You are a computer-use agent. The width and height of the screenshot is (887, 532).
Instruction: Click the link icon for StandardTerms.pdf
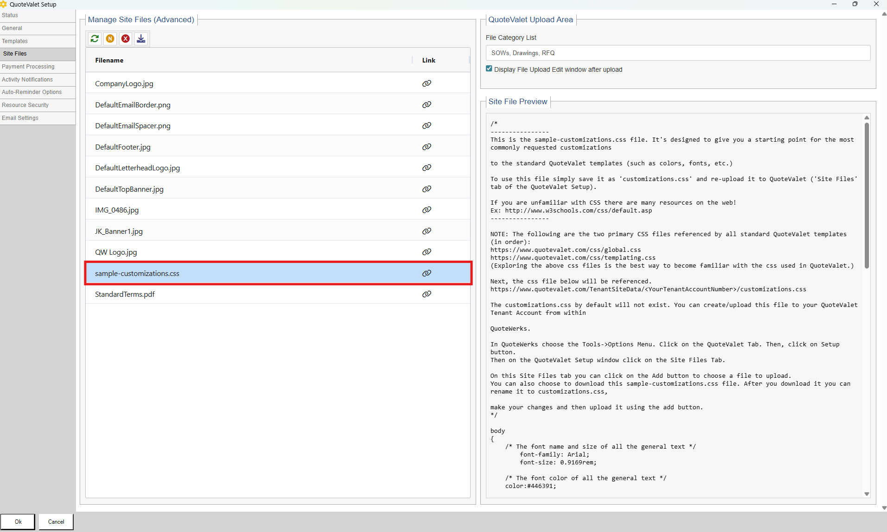click(x=427, y=294)
